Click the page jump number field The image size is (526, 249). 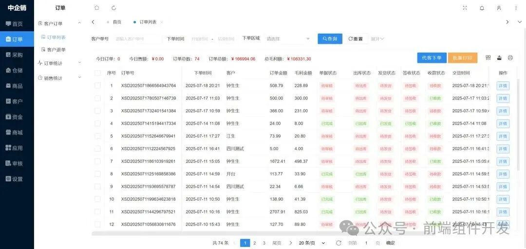[x=366, y=243]
